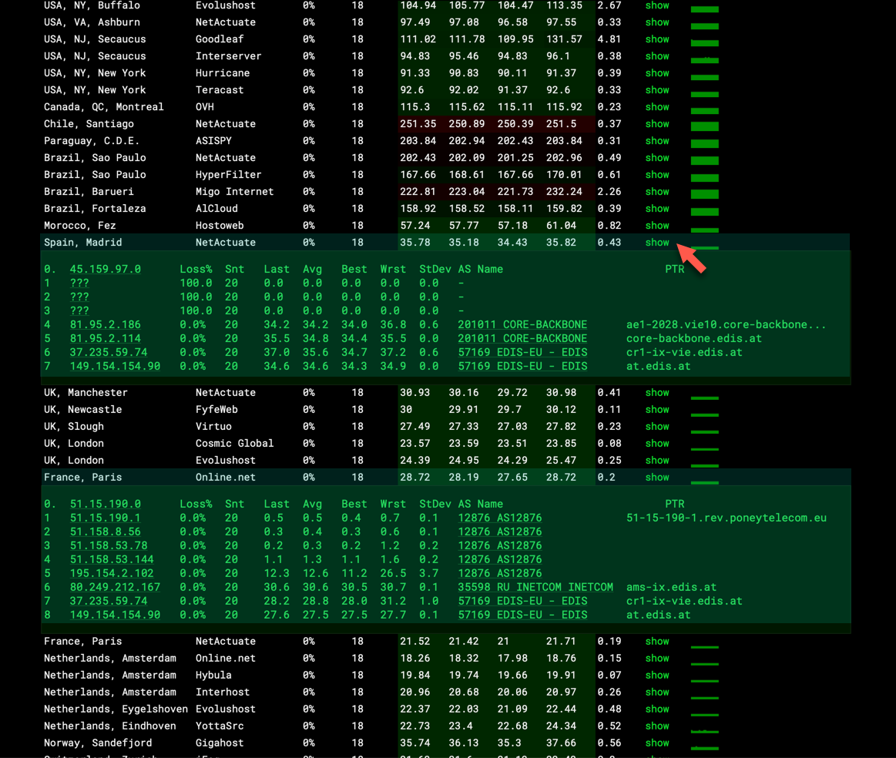Show details for UK Manchester NetActuate
The width and height of the screenshot is (896, 758).
[656, 392]
